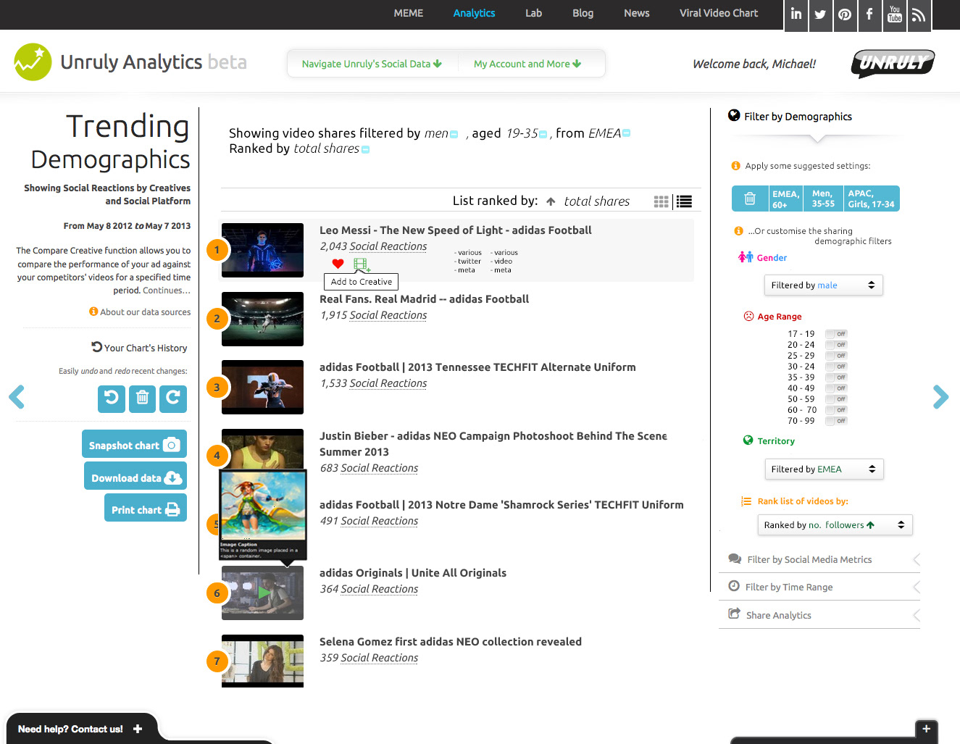Open the Territory 'Filtered by EMEA' dropdown
Viewport: 960px width, 744px height.
point(825,469)
